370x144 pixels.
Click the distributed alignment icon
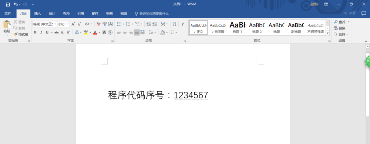click(x=143, y=32)
